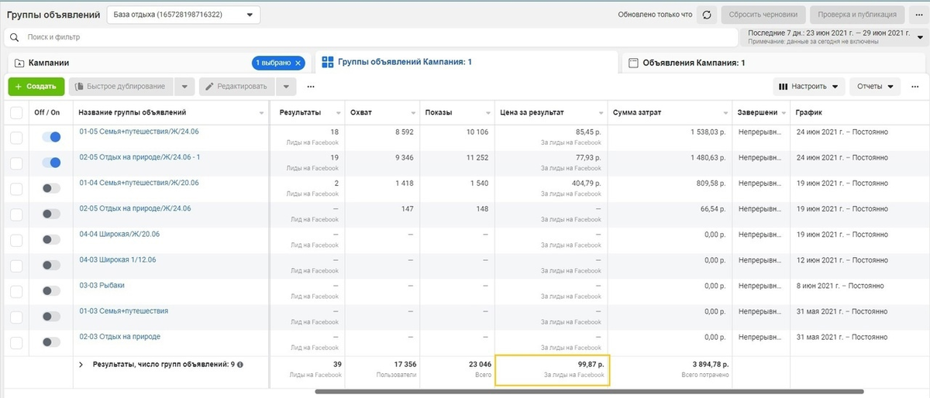
Task: Open Цена за результат column sort arrow
Action: (601, 113)
